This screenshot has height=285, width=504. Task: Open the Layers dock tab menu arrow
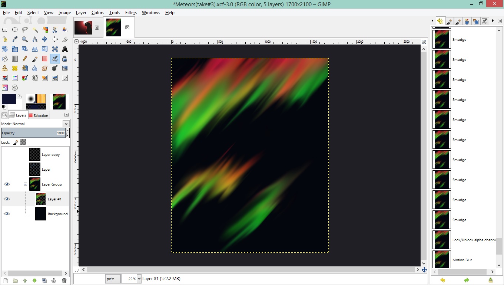66,115
